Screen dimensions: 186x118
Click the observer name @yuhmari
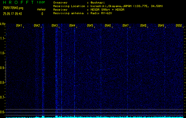click(x=98, y=3)
